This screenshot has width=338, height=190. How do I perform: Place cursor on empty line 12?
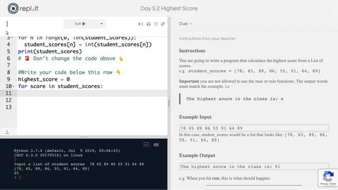point(92,100)
